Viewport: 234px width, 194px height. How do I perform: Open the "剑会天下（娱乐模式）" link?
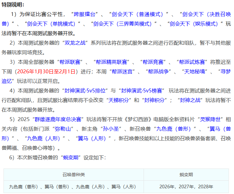tap(194, 24)
